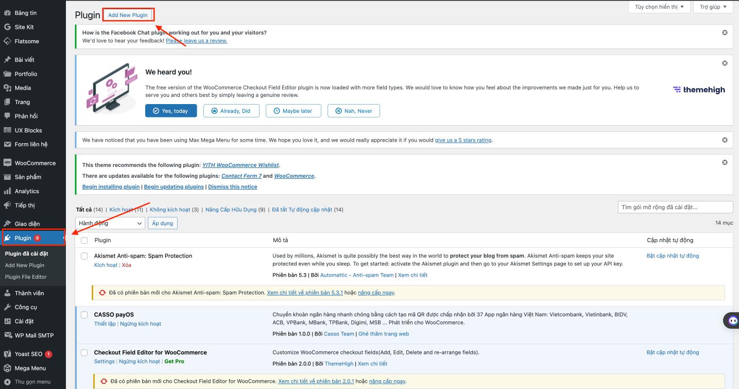
Task: Click CASSO payOS Ngừng kích hoạt link
Action: click(140, 324)
